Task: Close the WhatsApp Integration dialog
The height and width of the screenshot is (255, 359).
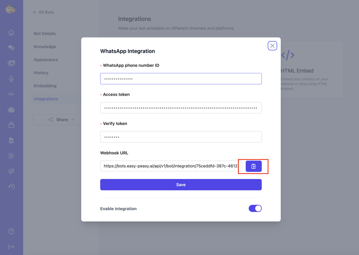Action: pyautogui.click(x=272, y=46)
